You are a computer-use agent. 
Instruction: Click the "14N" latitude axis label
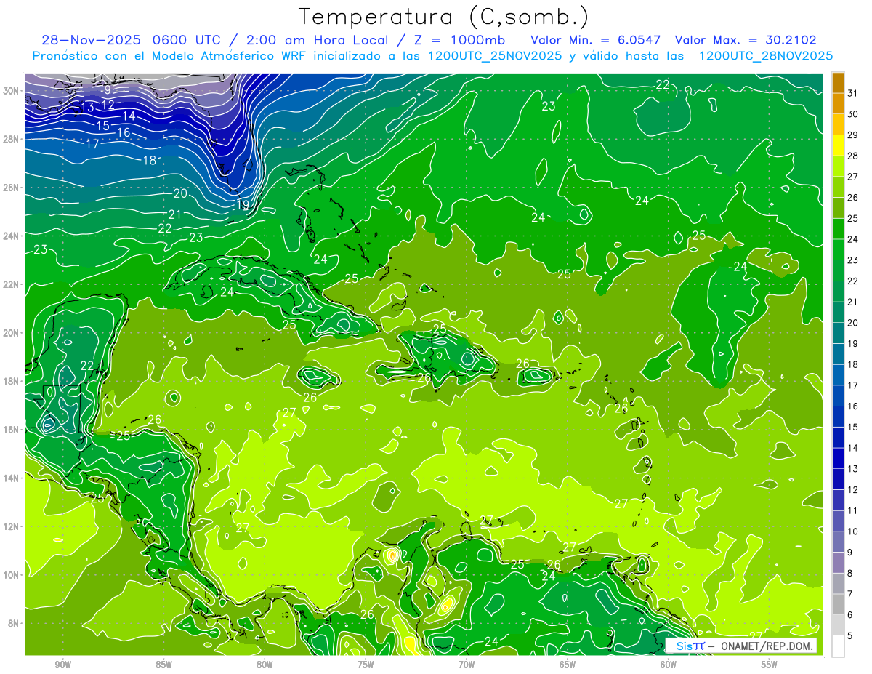[x=12, y=478]
